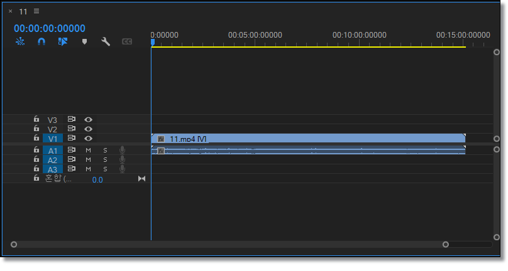508x271 pixels.
Task: Click ruler at 00:15:00:00000
Action: coord(463,35)
